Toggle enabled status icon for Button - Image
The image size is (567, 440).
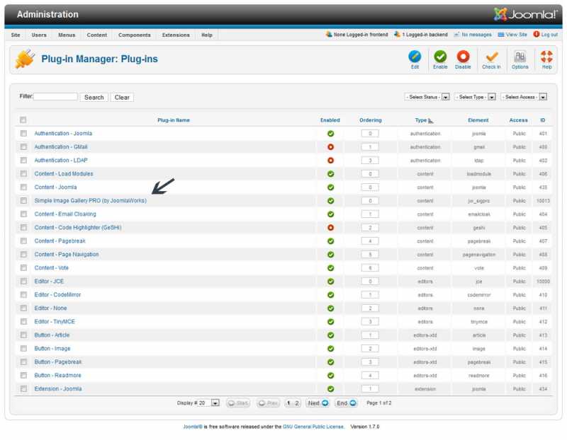click(330, 349)
